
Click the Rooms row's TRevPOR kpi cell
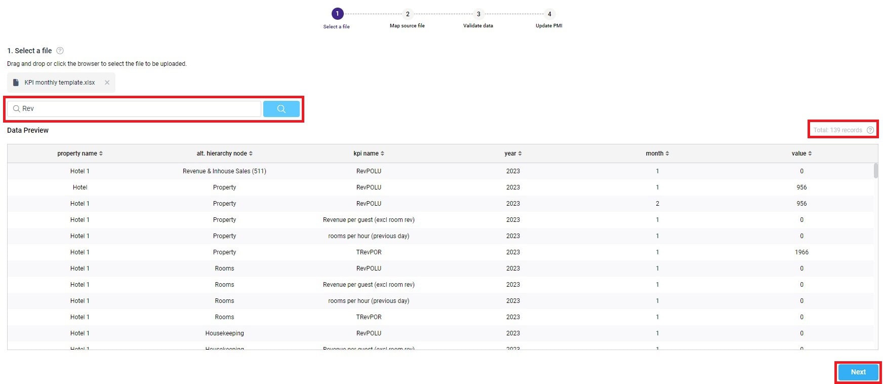[x=369, y=317]
